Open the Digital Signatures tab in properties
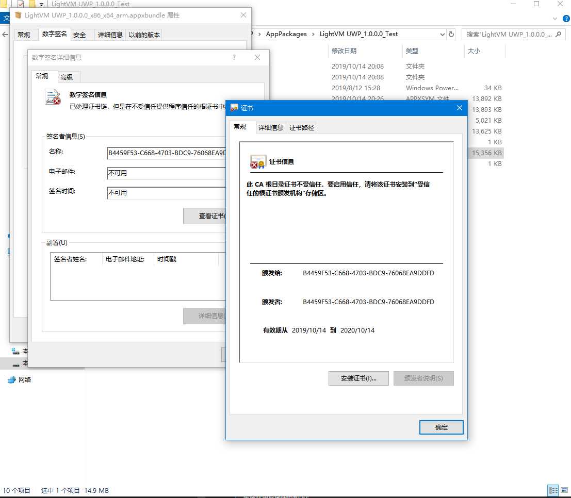 point(54,34)
